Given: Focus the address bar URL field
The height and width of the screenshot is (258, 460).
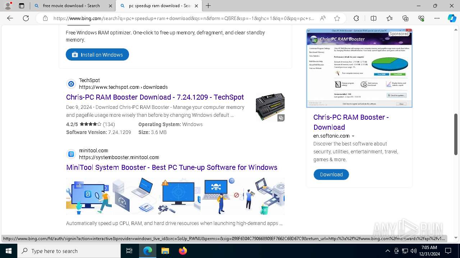Looking at the screenshot, I should 183,18.
